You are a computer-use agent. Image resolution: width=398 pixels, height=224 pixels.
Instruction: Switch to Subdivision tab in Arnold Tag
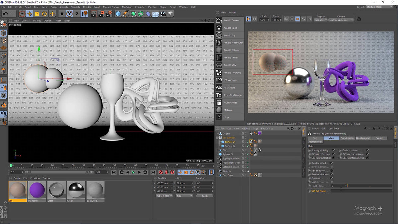point(347,138)
